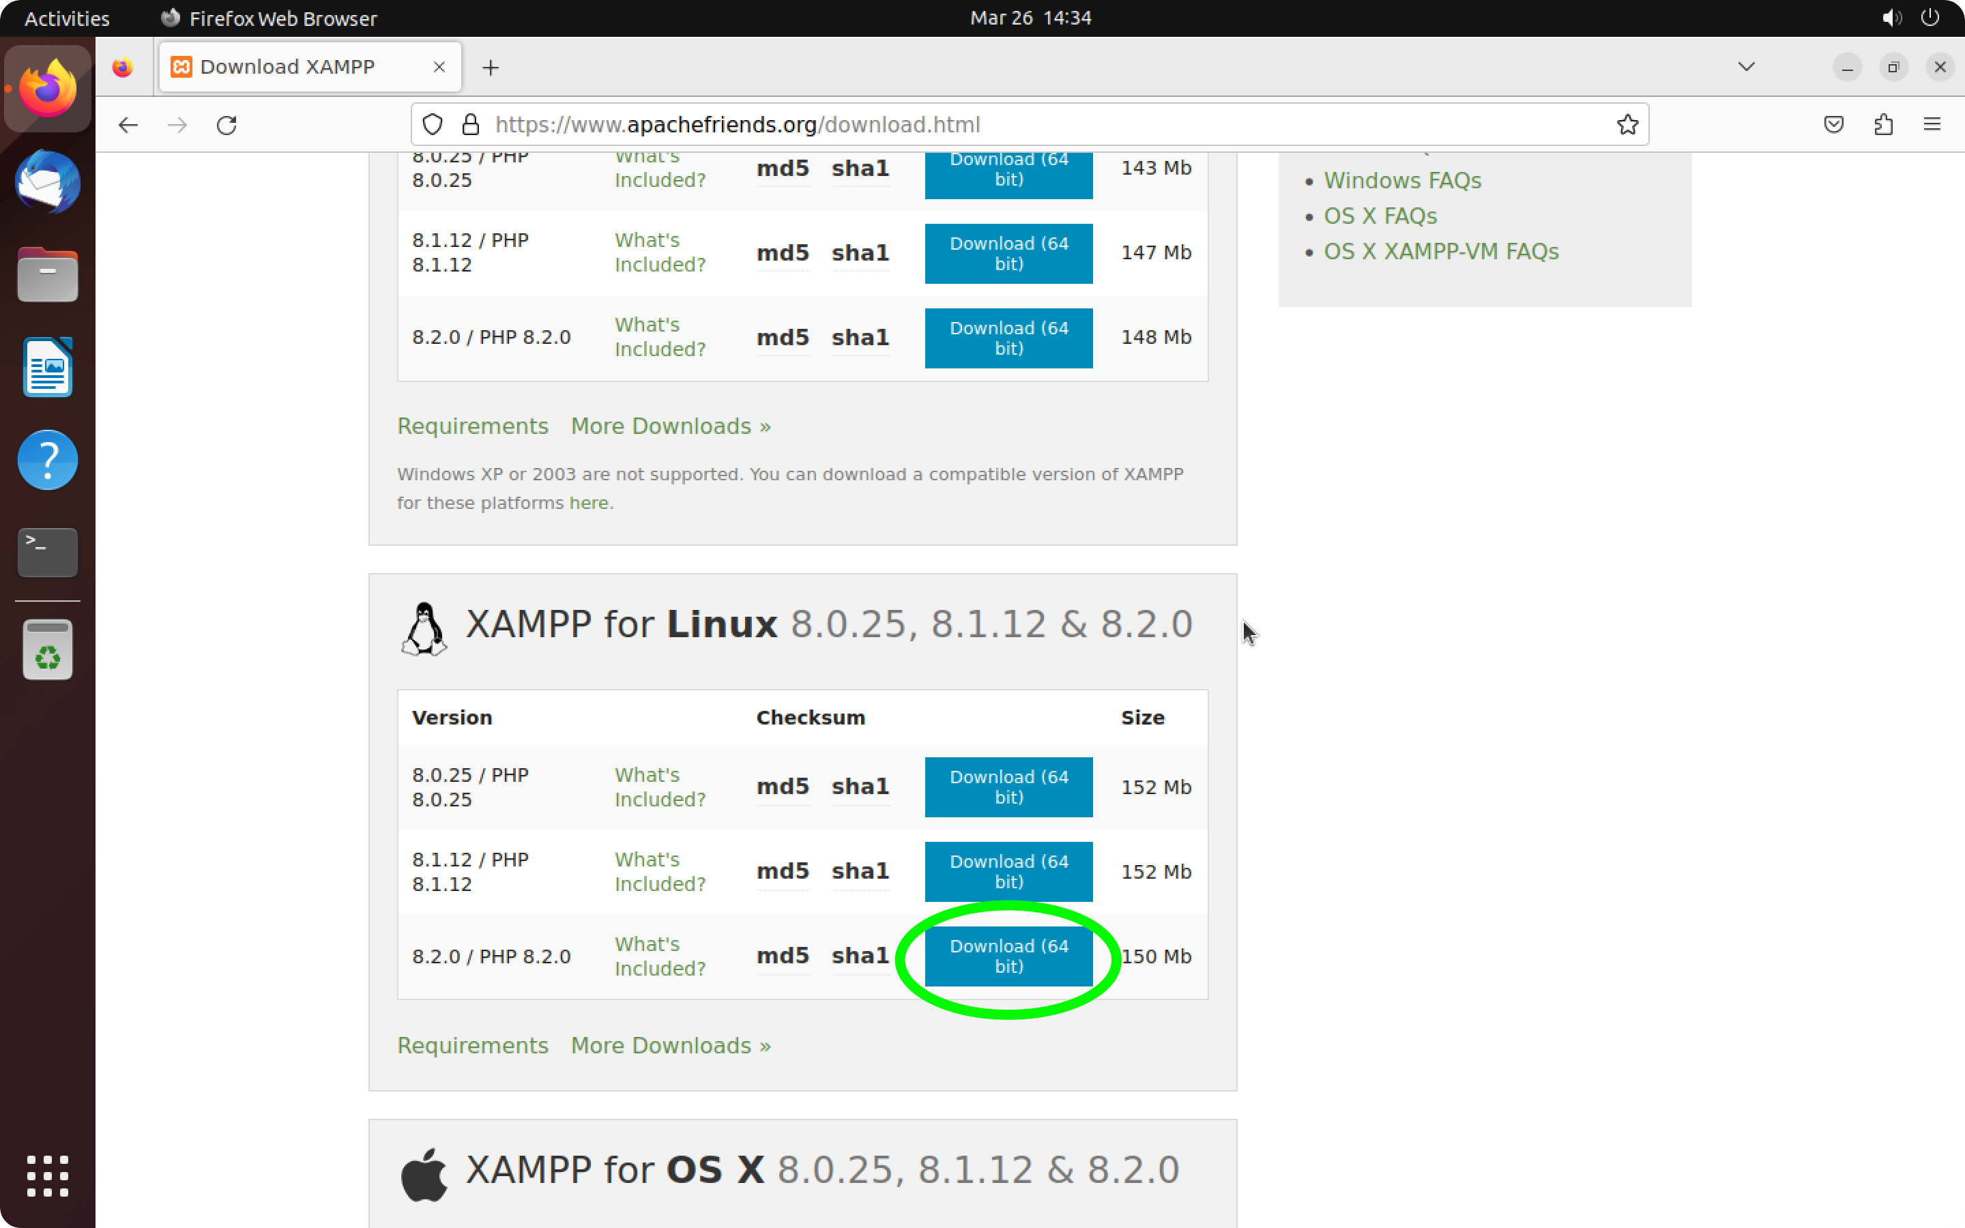Download Windows XAMPP 8.2.0 64 bit

[x=1008, y=338]
